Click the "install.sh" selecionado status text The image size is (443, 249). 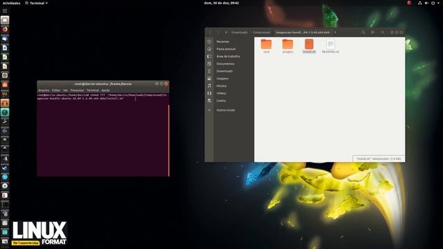pos(379,158)
